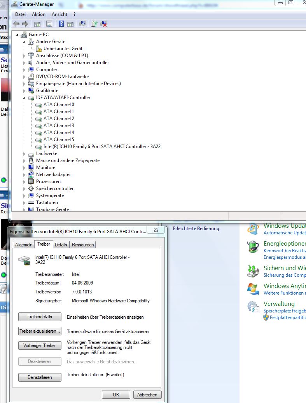Open the Weitere Funktionen link
Screen dimensions: 306x403
(x=285, y=293)
